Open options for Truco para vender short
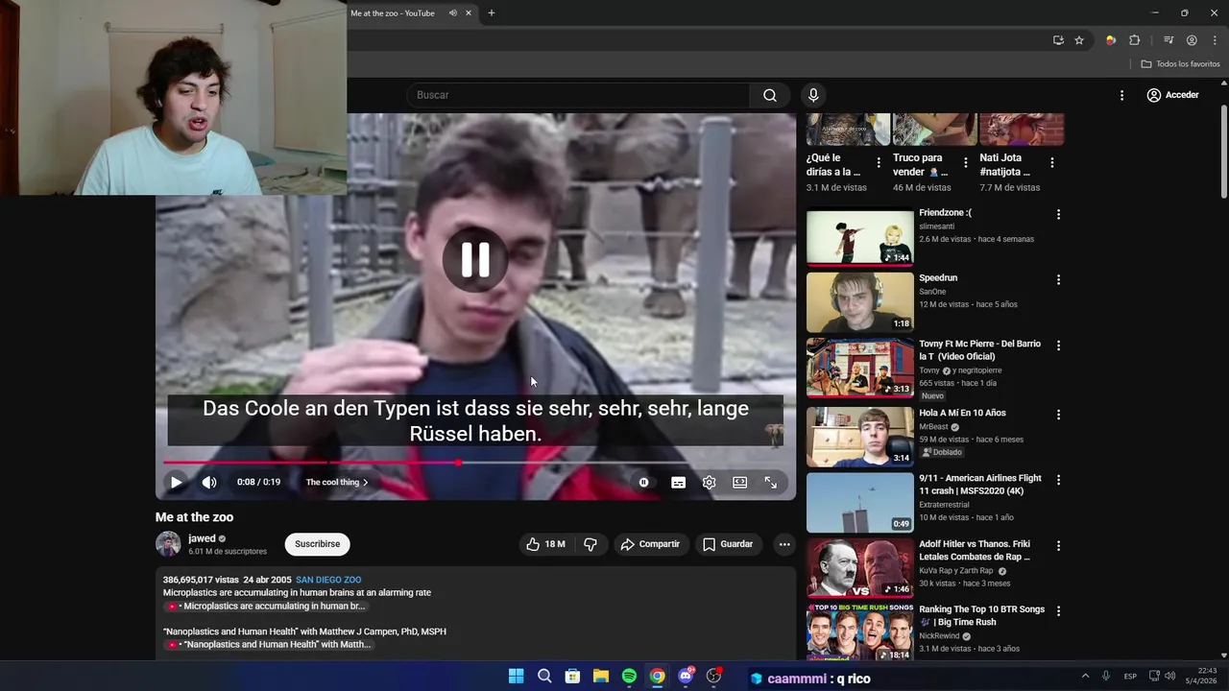The height and width of the screenshot is (691, 1229). click(x=965, y=163)
